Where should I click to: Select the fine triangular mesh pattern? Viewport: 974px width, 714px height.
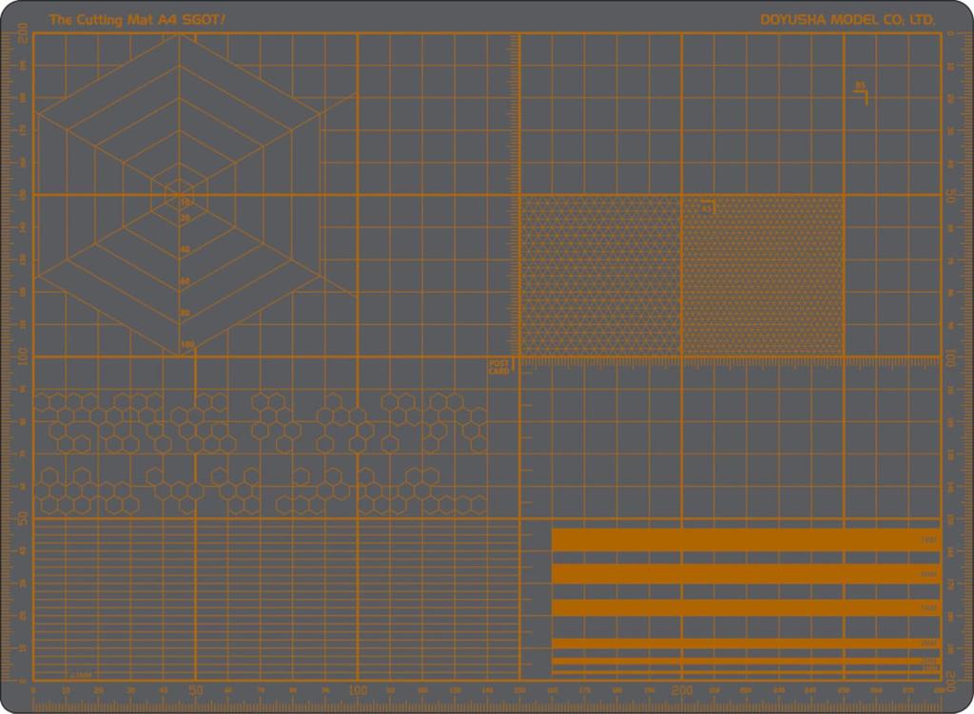click(x=599, y=276)
